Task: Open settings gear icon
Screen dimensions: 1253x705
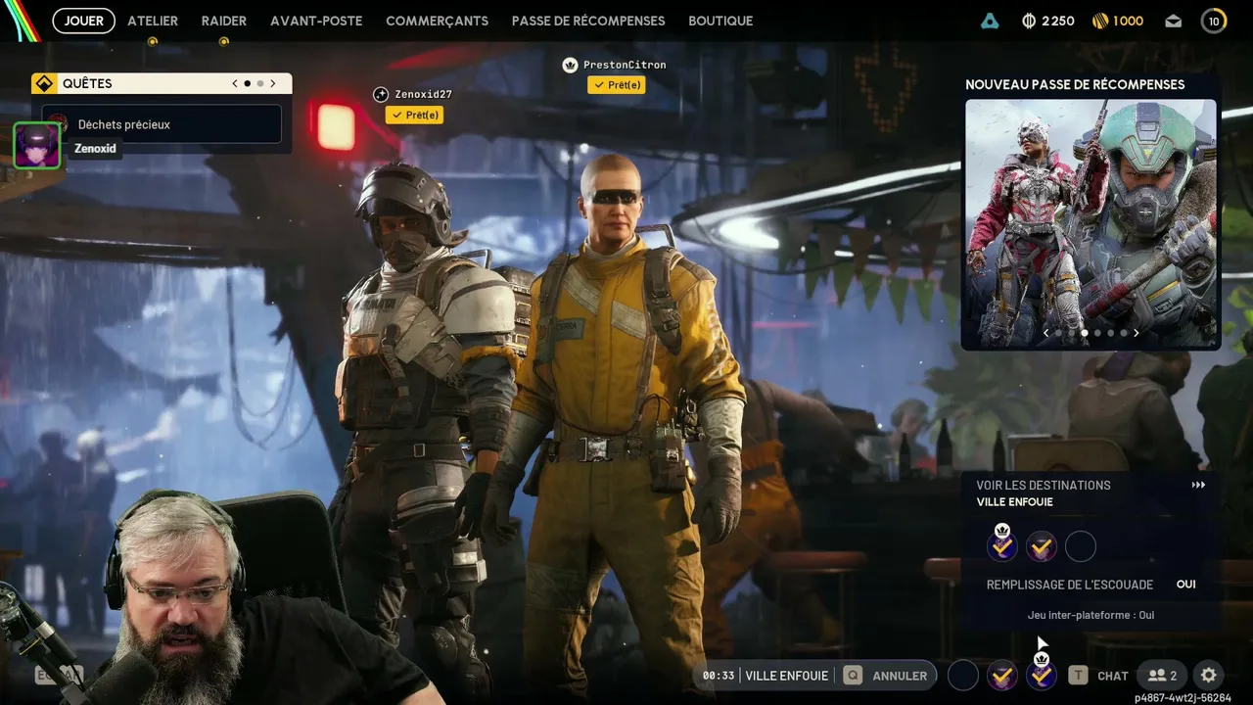Action: 1209,676
